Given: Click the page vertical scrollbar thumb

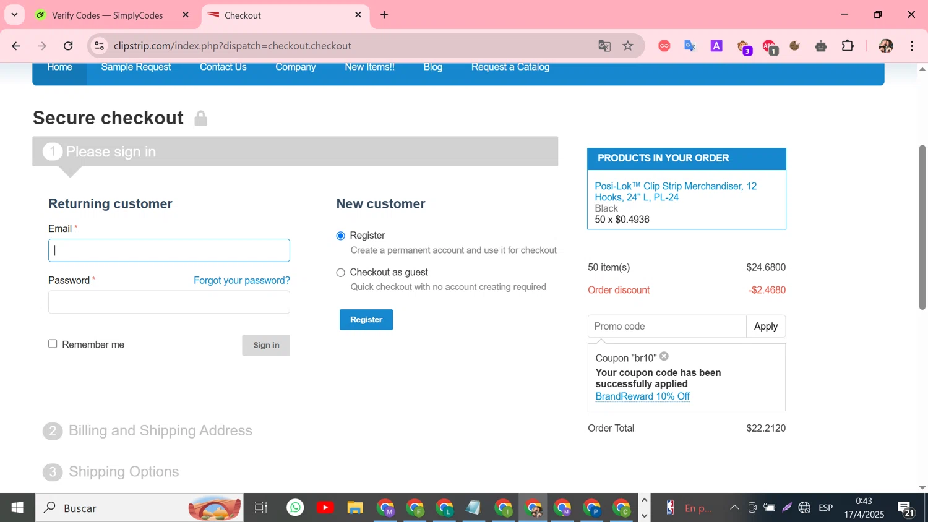Looking at the screenshot, I should coord(922,228).
